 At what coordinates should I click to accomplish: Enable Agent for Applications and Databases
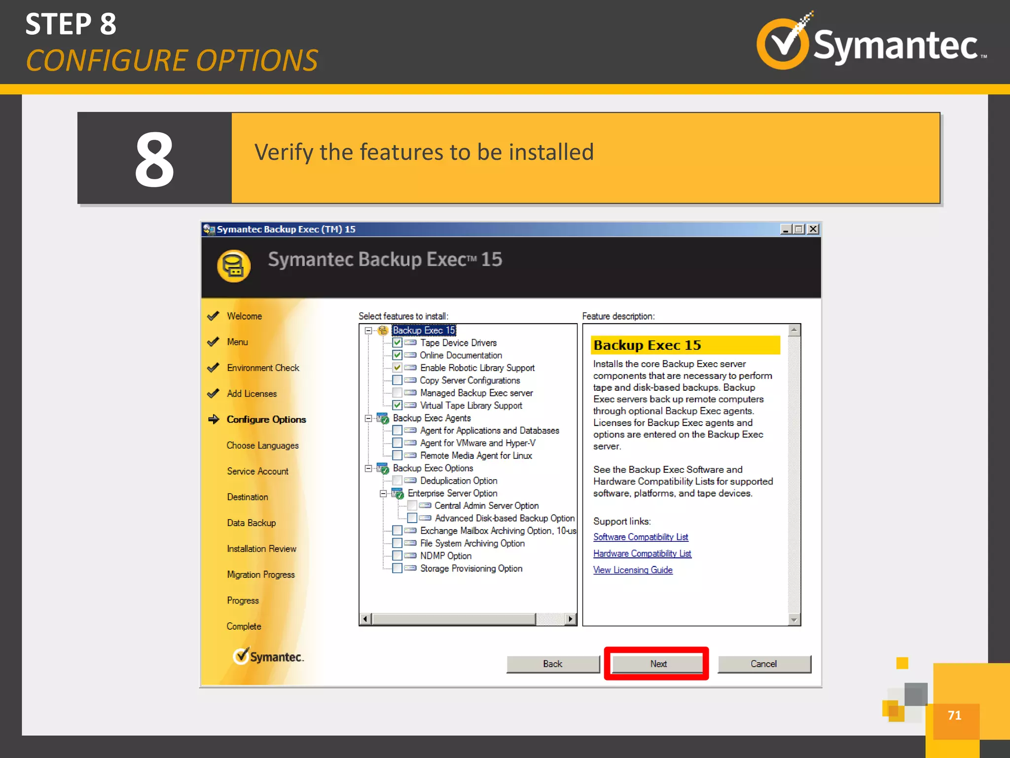click(x=397, y=430)
